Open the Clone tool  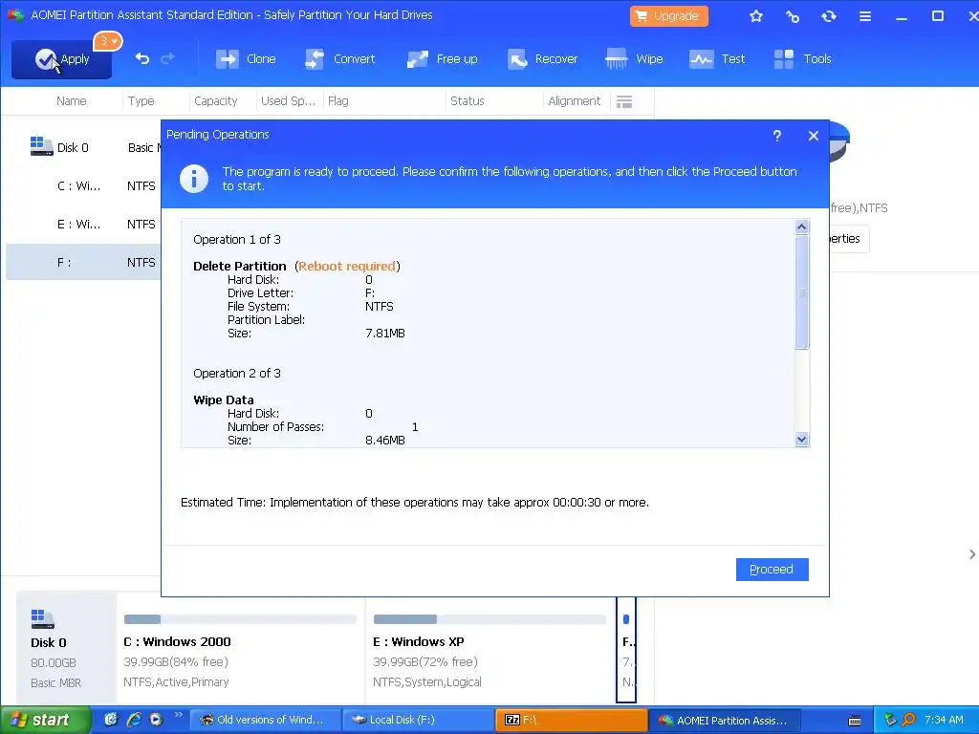tap(246, 58)
